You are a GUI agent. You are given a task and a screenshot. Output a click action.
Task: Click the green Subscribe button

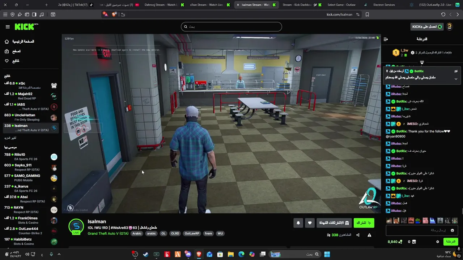click(364, 223)
